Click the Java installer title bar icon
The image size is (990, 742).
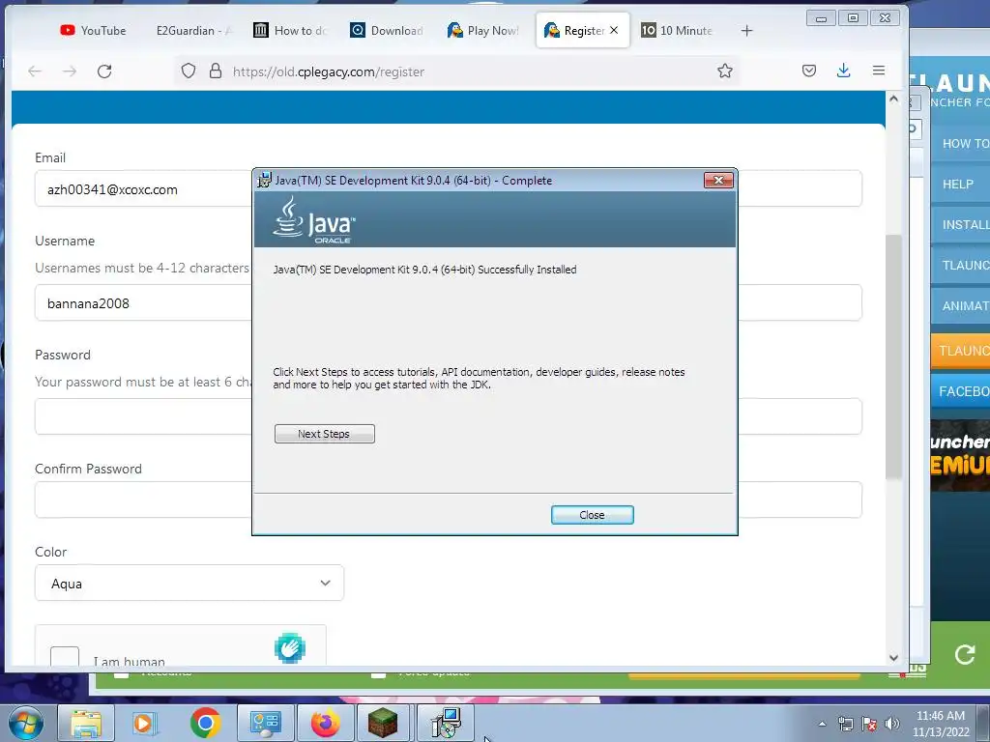(x=265, y=180)
